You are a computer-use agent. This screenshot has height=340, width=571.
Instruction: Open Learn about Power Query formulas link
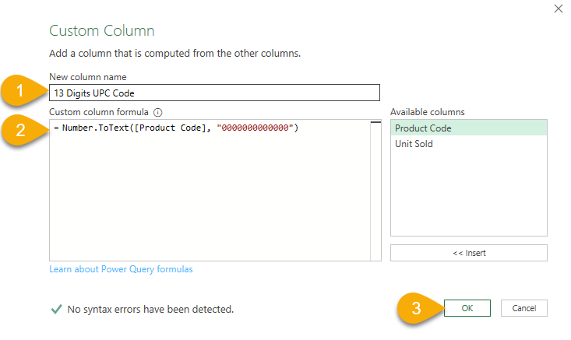[121, 269]
